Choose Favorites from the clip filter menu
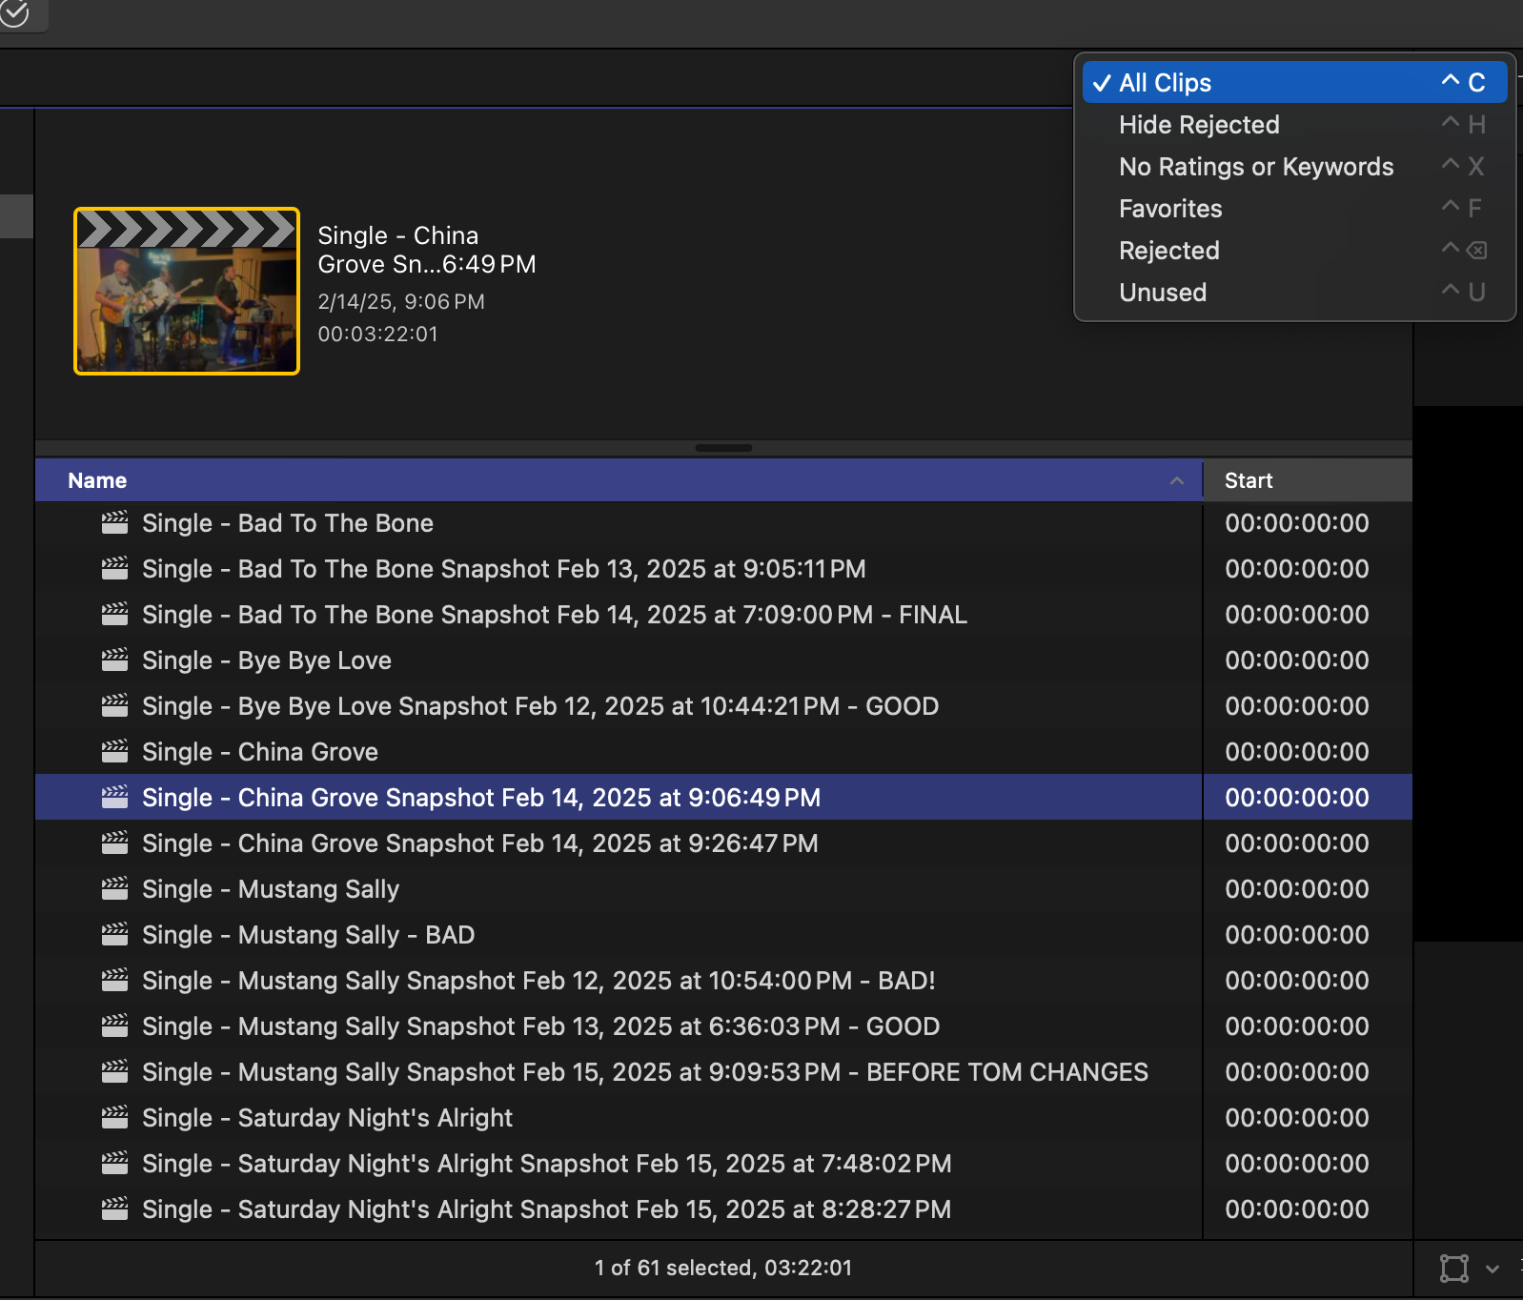 tap(1170, 209)
